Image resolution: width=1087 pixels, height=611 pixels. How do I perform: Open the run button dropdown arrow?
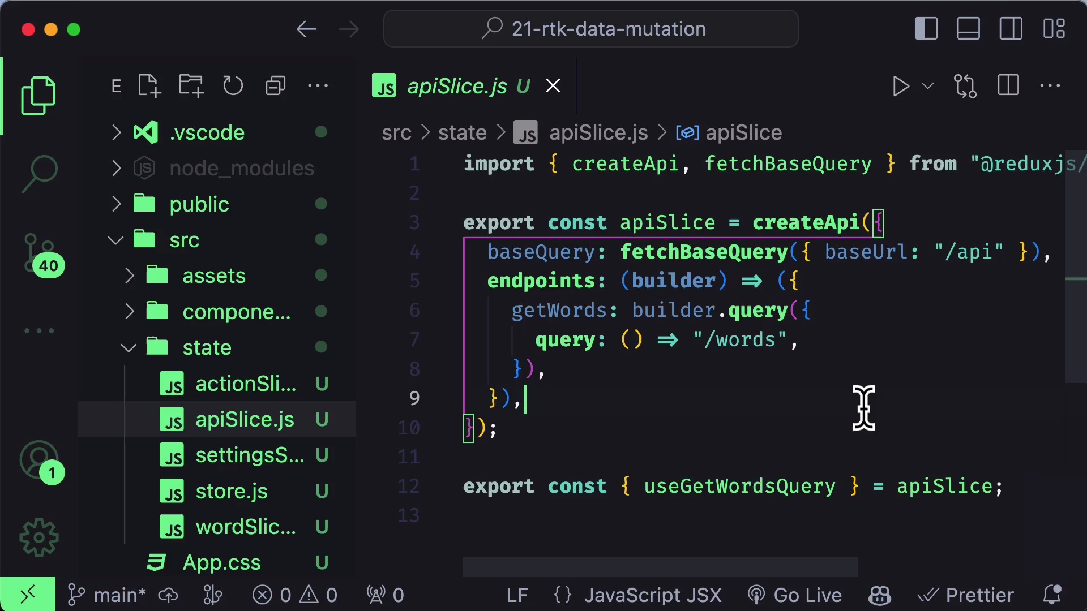pyautogui.click(x=927, y=86)
